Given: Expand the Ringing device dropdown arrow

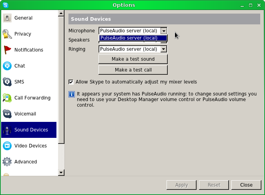Looking at the screenshot, I should 164,49.
